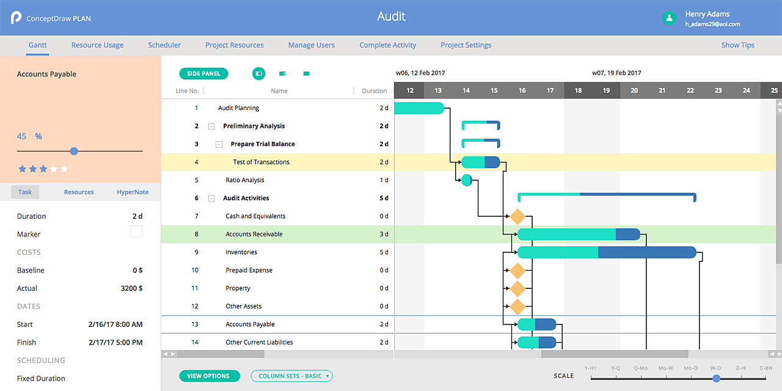The width and height of the screenshot is (782, 391).
Task: Set priority to five stars
Action: [65, 169]
